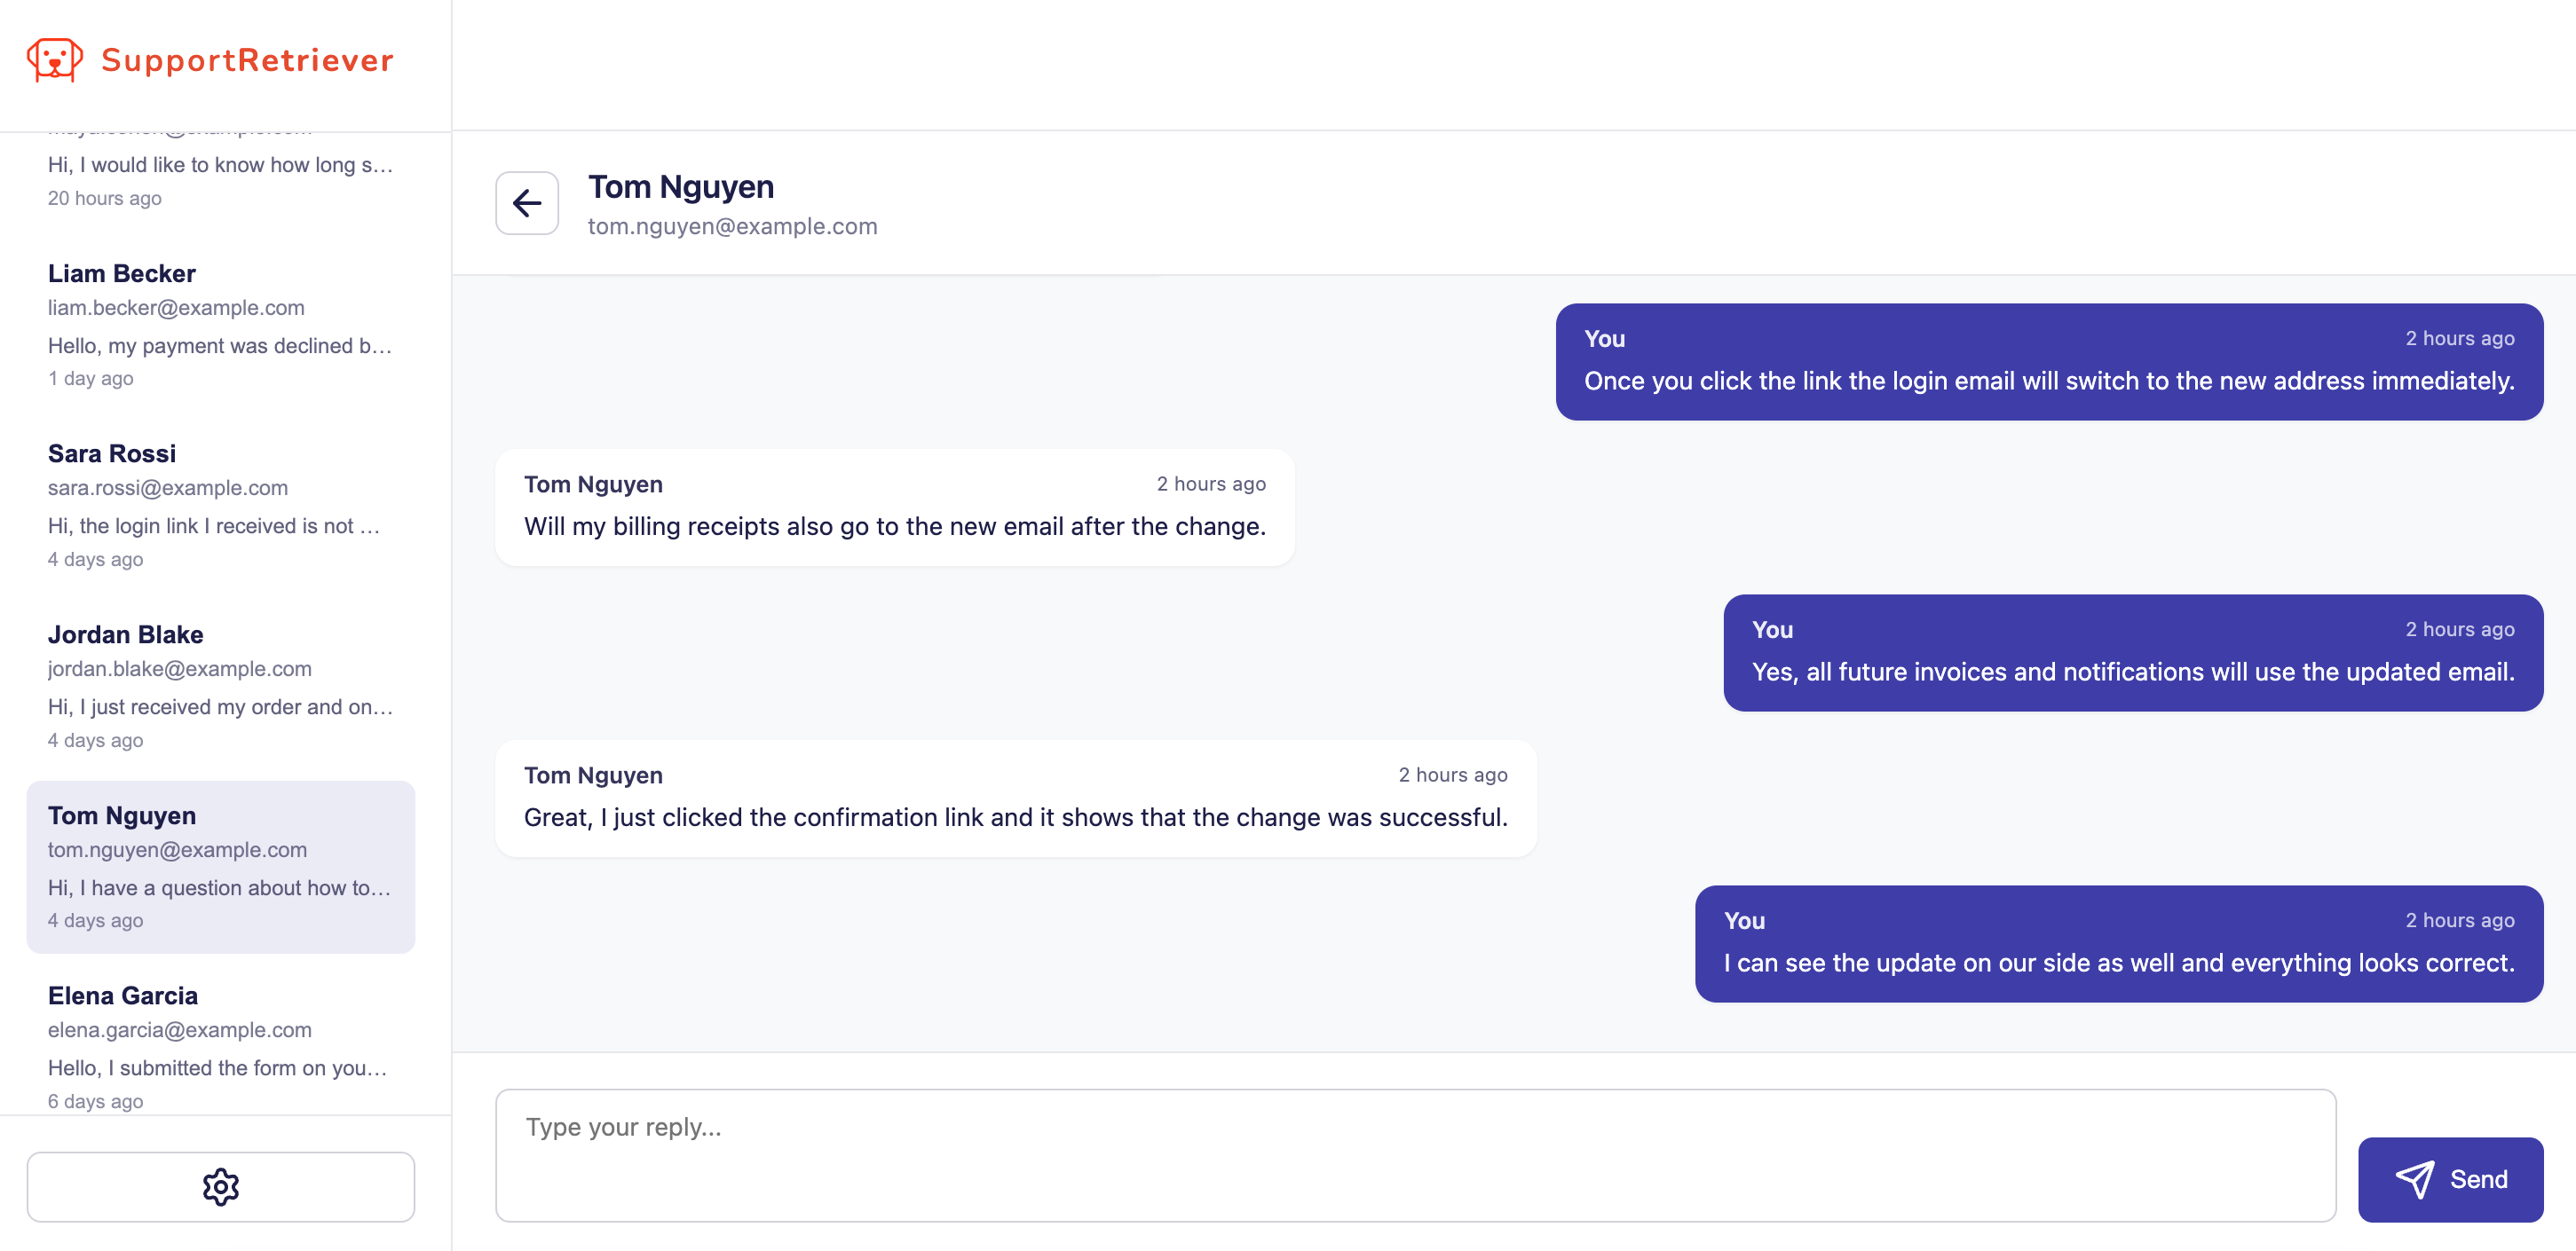
Task: Click '4 days ago' under Sara Rossi
Action: click(x=95, y=560)
